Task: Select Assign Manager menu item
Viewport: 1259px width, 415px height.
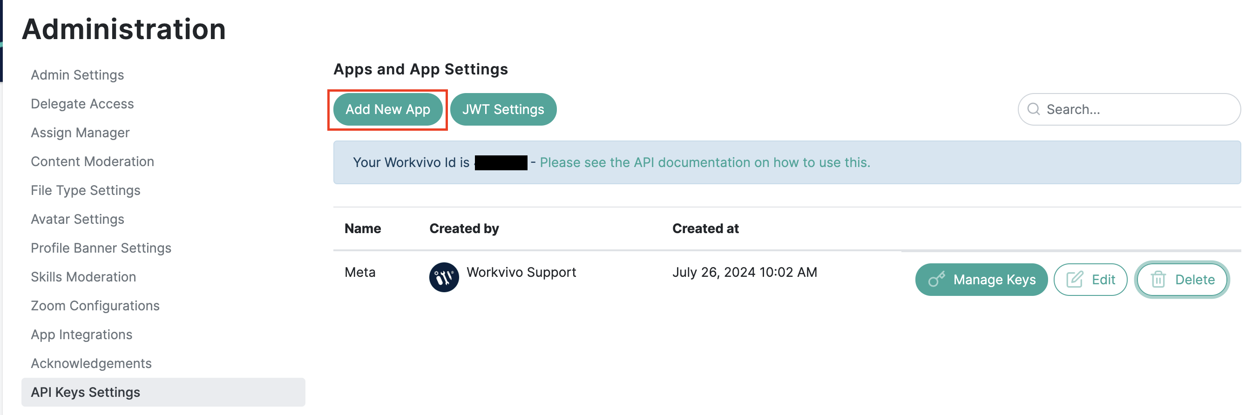Action: [x=80, y=132]
